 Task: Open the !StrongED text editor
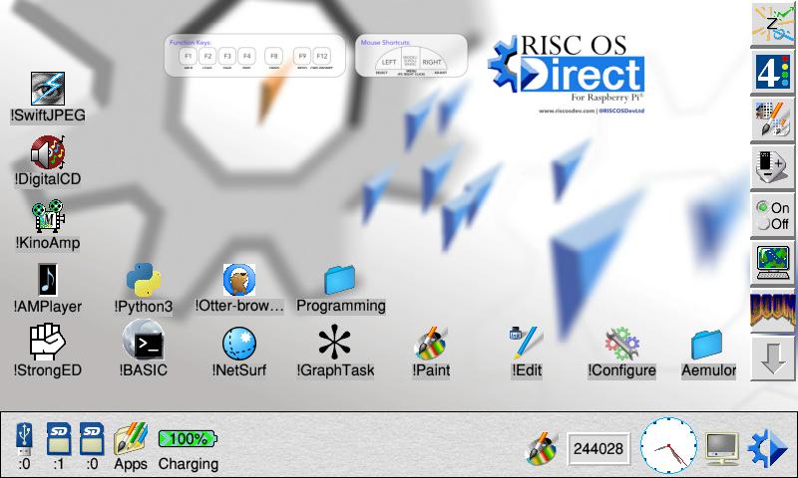[47, 346]
